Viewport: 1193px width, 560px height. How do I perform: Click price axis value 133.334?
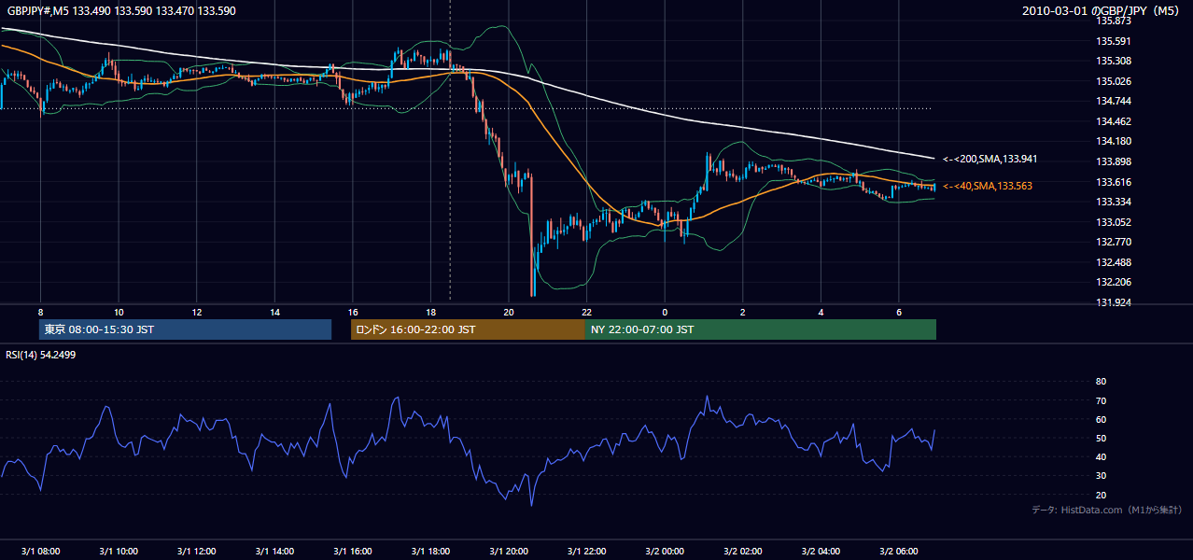(x=1113, y=202)
